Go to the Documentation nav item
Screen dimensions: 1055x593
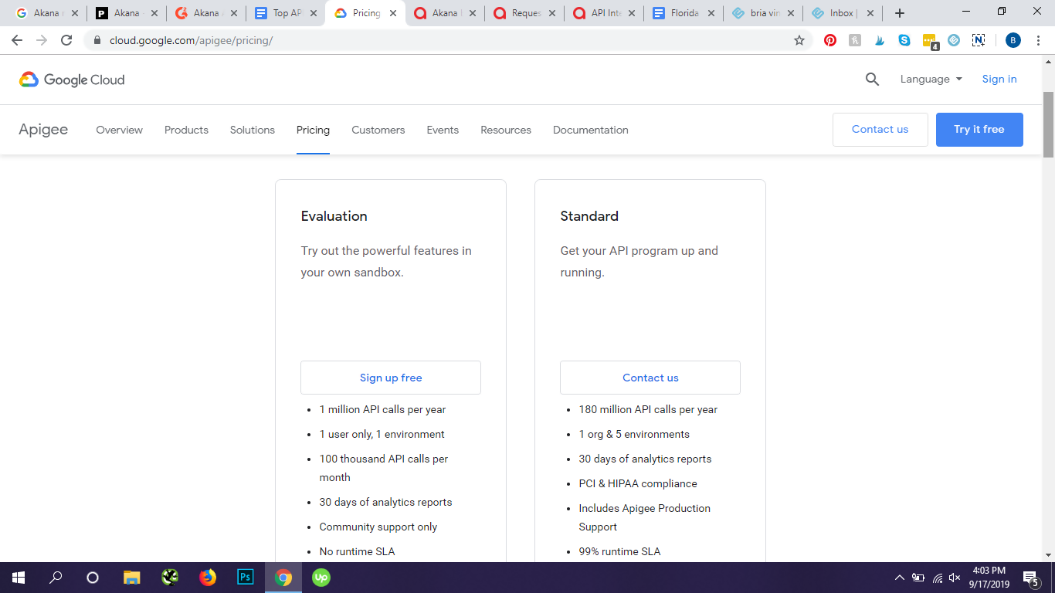coord(590,130)
